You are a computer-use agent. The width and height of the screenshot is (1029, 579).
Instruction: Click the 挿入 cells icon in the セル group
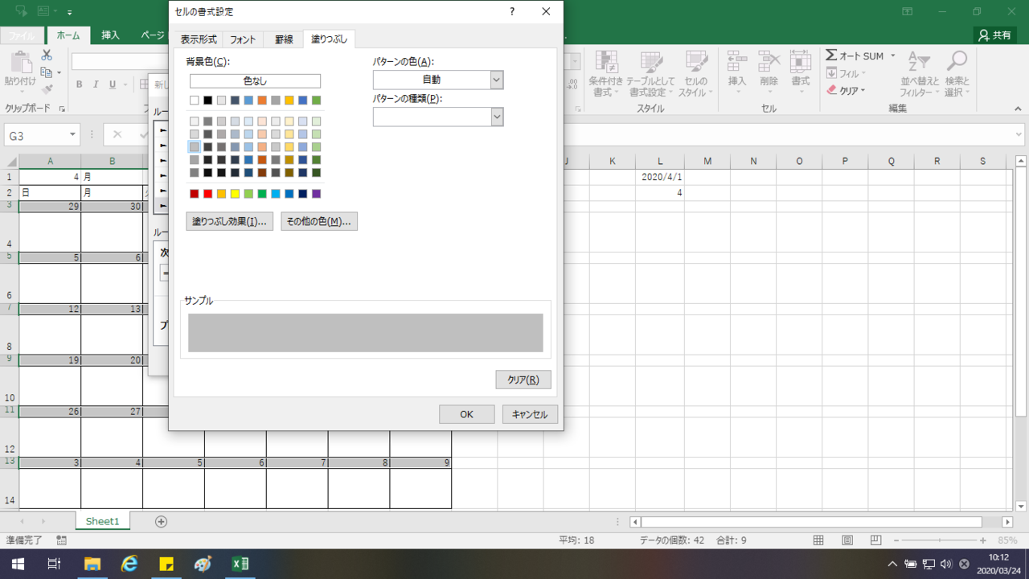coord(737,62)
